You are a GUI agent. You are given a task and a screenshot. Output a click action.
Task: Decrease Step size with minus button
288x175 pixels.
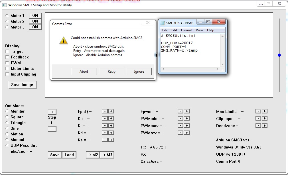click(x=52, y=129)
